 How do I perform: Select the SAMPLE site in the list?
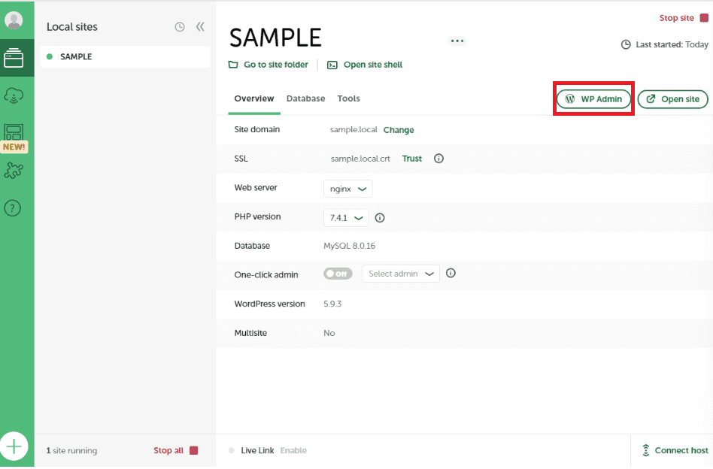(x=125, y=57)
